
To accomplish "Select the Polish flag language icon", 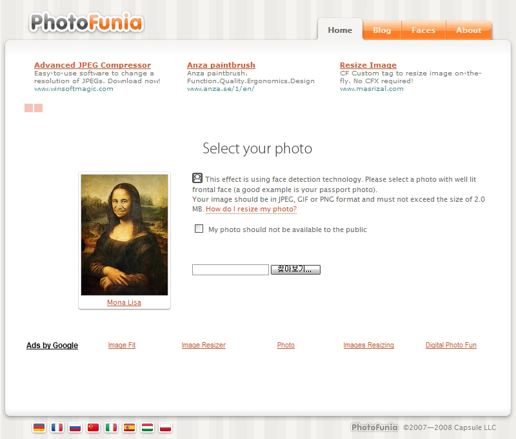I will (165, 427).
